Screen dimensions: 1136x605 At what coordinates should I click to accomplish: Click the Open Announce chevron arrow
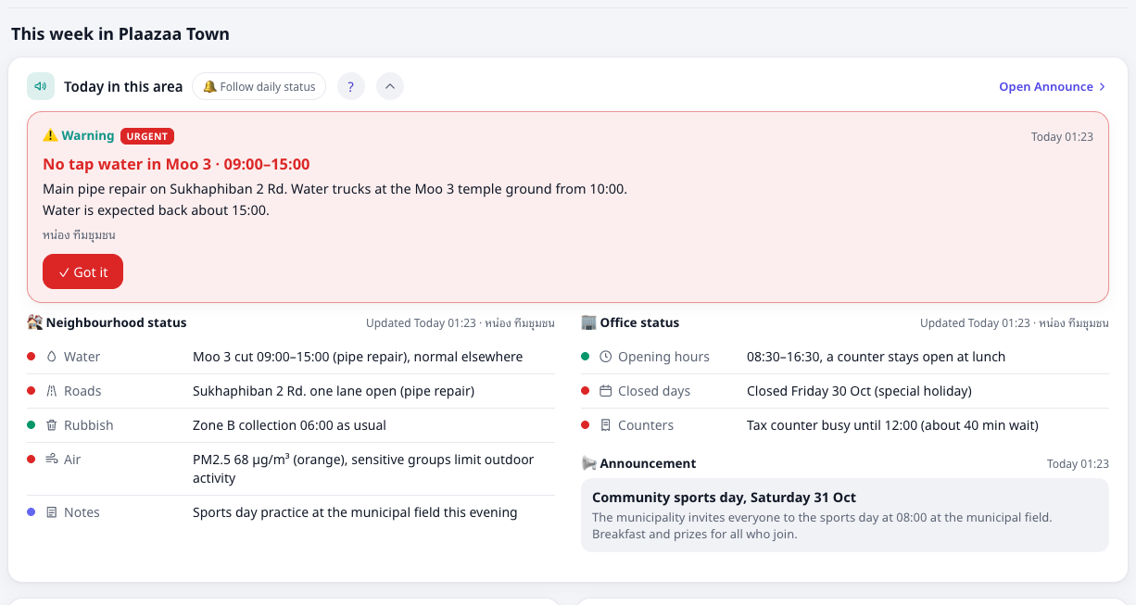point(1102,86)
